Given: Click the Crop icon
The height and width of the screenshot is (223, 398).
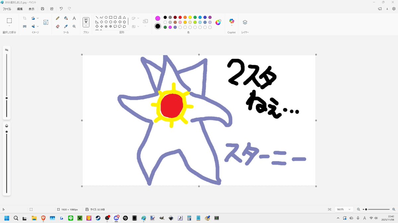Looking at the screenshot, I should coord(25,19).
